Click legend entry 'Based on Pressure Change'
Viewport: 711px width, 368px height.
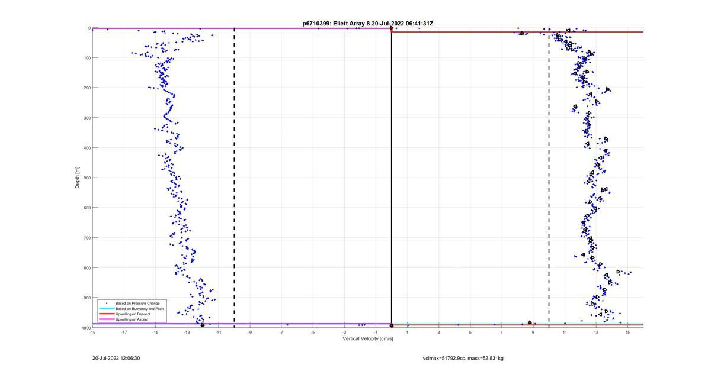[137, 304]
